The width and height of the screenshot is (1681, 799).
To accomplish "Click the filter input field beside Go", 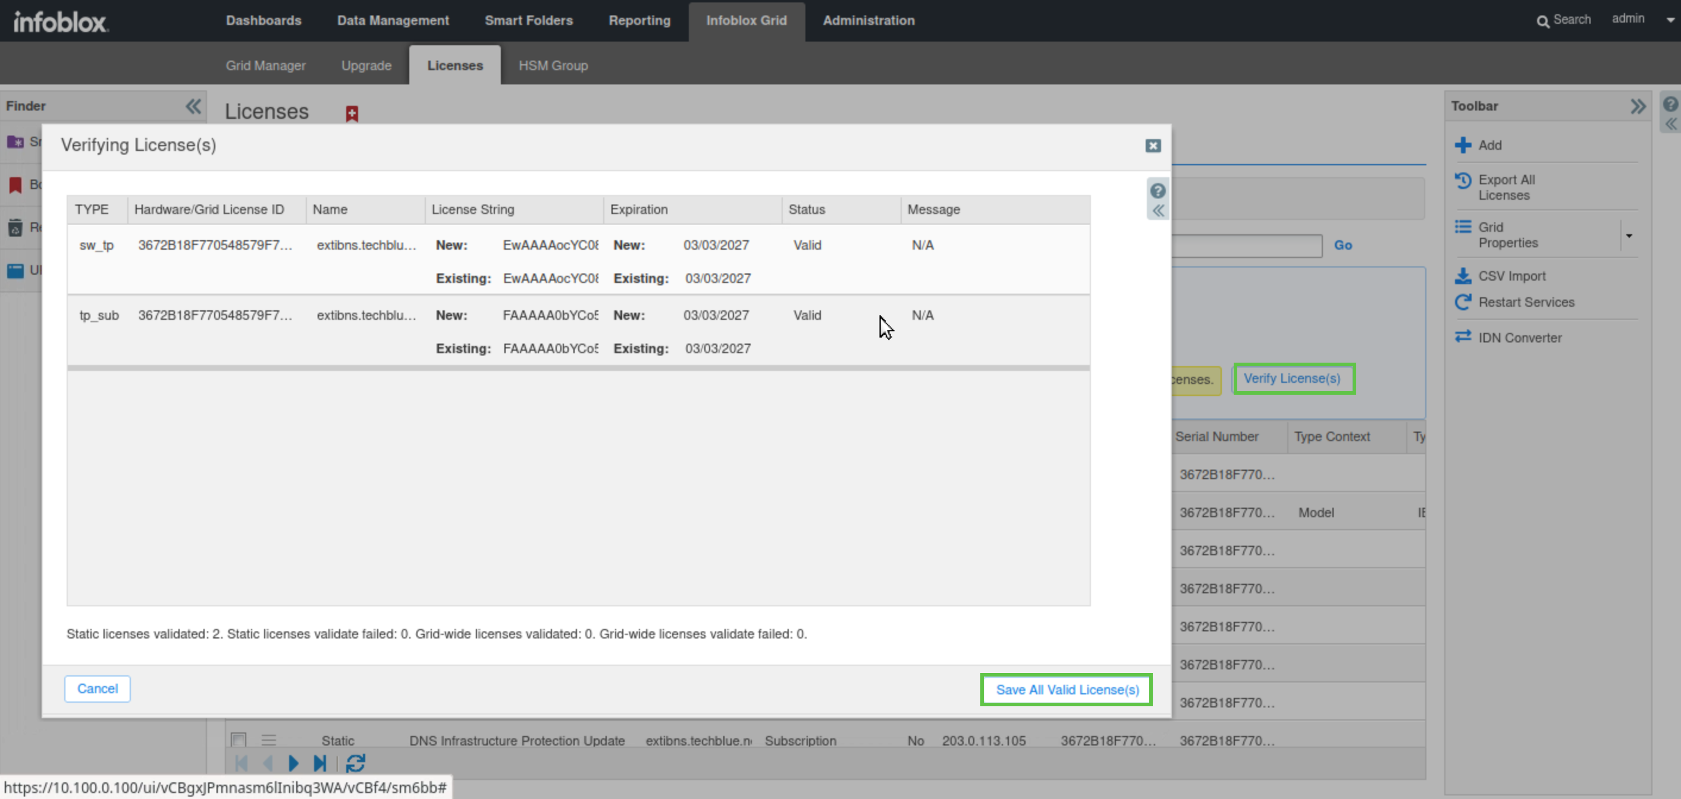I will (1247, 246).
